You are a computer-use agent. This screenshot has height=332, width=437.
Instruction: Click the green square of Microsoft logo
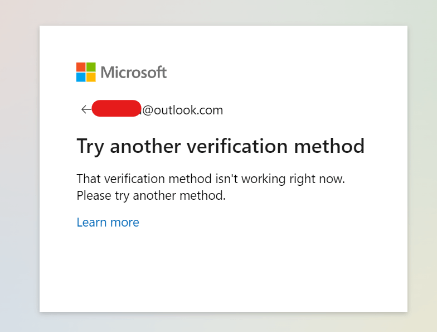tap(91, 67)
